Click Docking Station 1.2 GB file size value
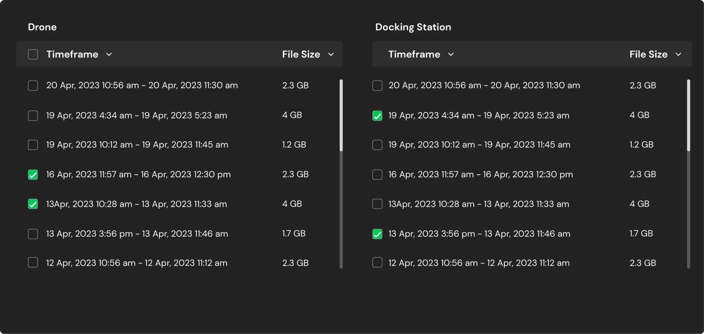Viewport: 704px width, 334px height. 641,145
